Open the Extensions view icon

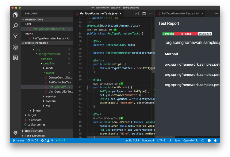[15, 58]
